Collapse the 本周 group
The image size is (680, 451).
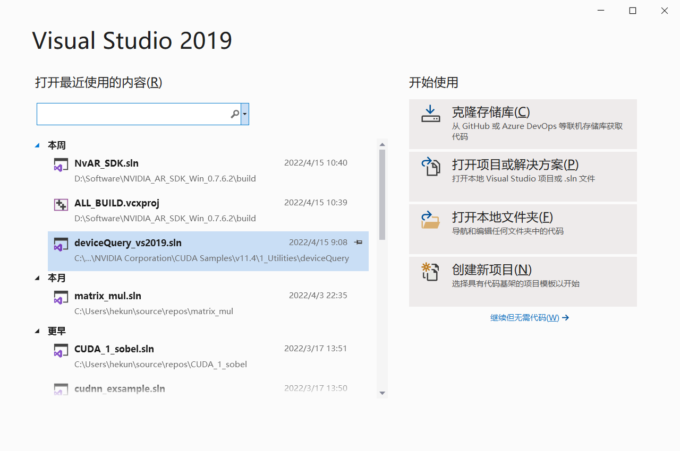coord(37,145)
